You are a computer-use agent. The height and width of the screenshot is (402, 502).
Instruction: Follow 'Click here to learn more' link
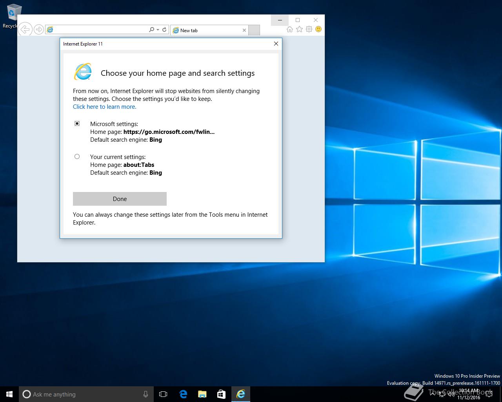[x=105, y=107]
